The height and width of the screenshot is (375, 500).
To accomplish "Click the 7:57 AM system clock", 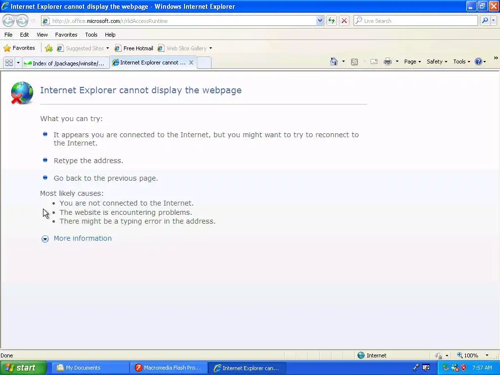I will point(482,368).
